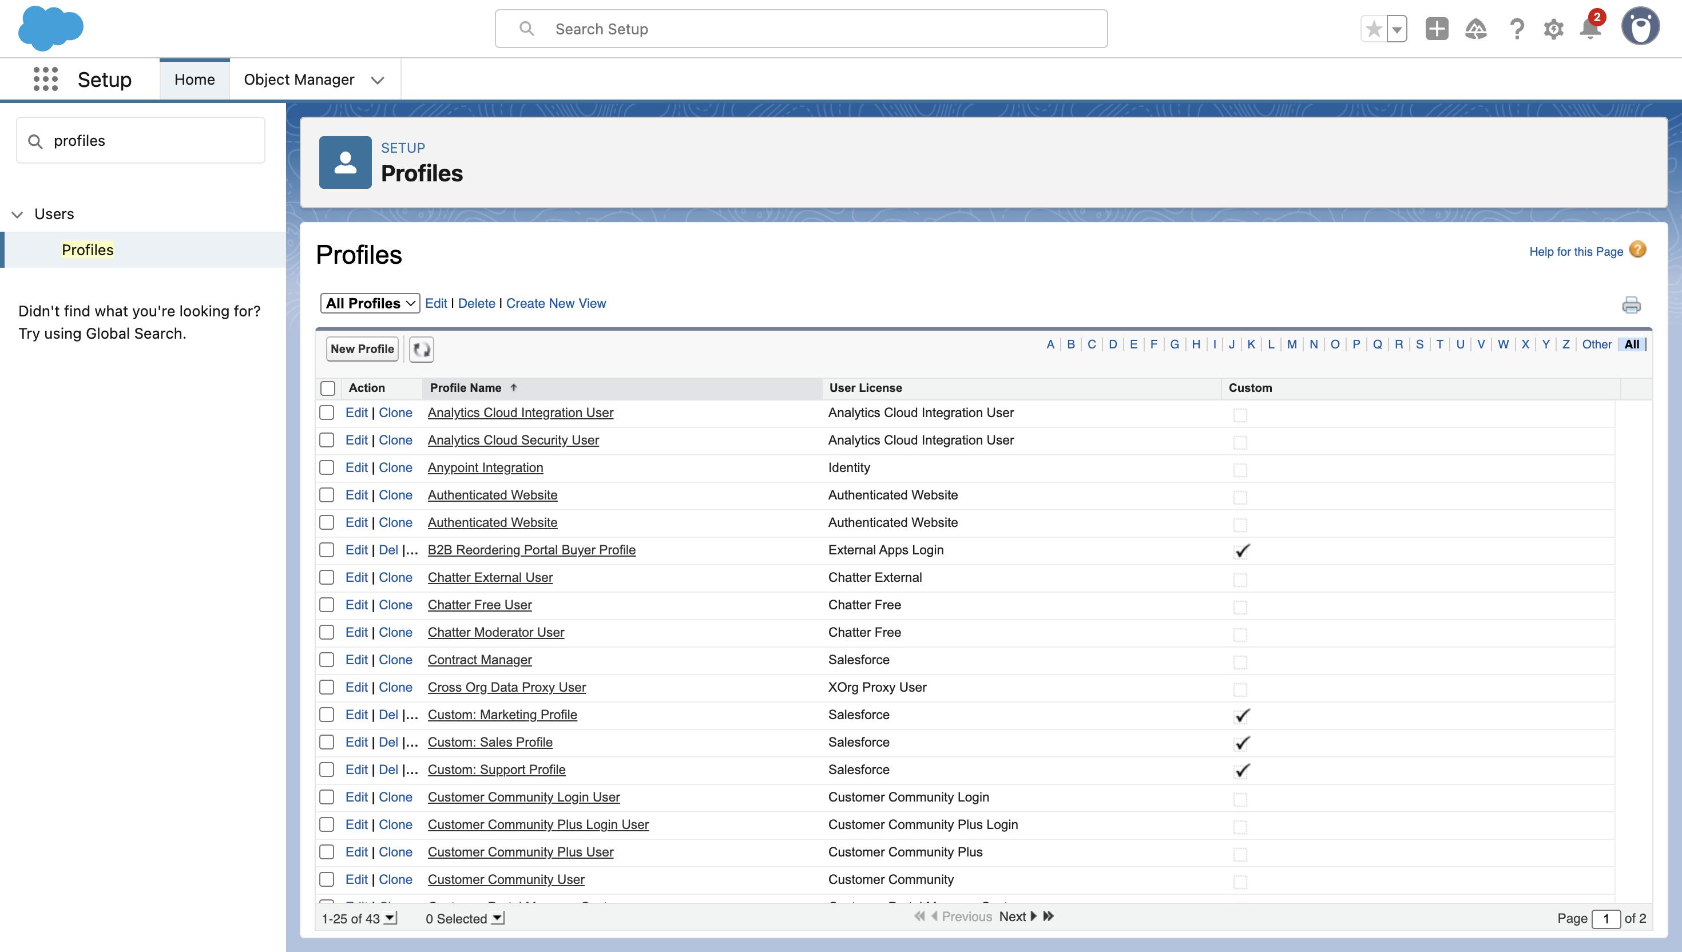Filter profiles by letter S
The height and width of the screenshot is (952, 1682).
pyautogui.click(x=1419, y=344)
